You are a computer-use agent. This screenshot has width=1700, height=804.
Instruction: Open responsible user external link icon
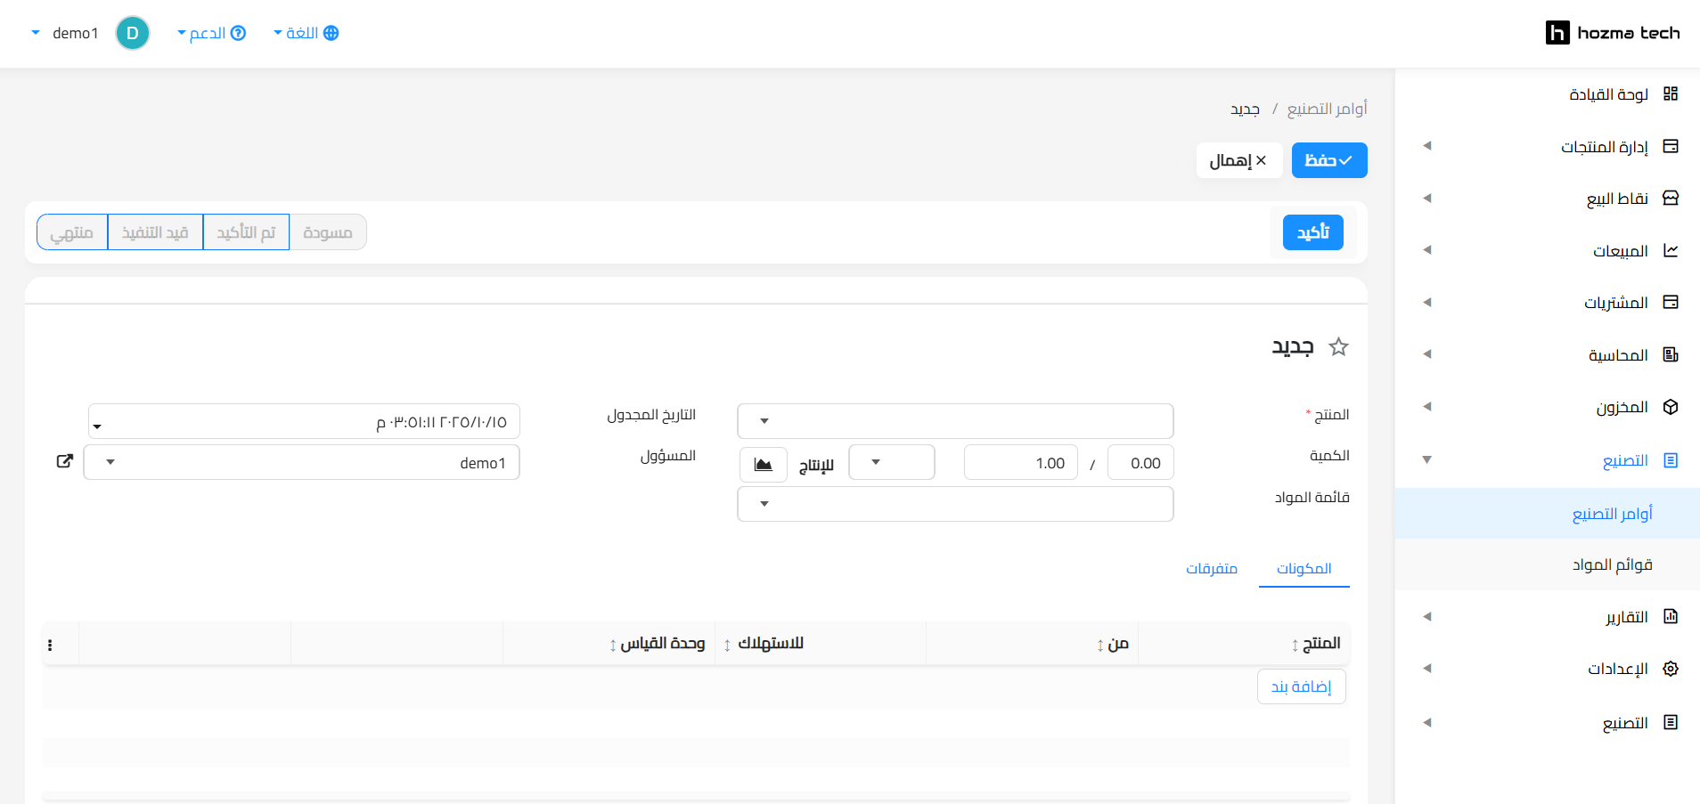64,461
